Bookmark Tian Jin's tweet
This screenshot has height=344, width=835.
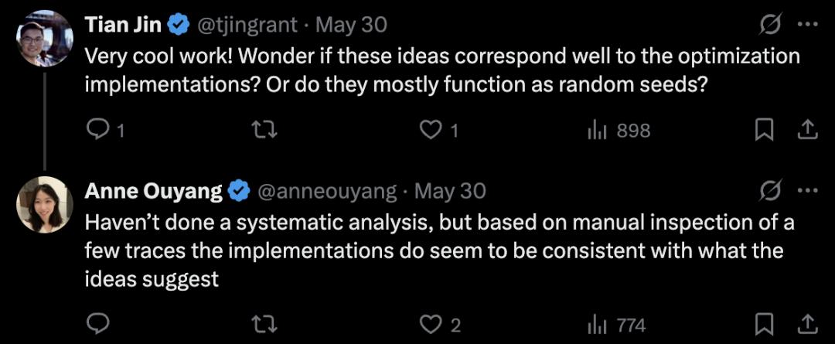click(764, 131)
